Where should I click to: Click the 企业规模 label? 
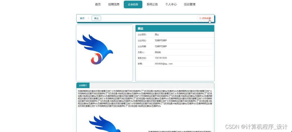142,46
